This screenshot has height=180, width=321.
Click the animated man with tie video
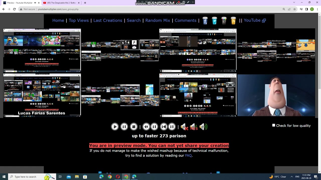(276, 95)
